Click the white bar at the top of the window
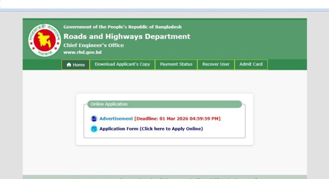The height and width of the screenshot is (179, 329). 164,4
